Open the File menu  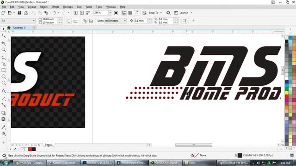click(x=4, y=7)
